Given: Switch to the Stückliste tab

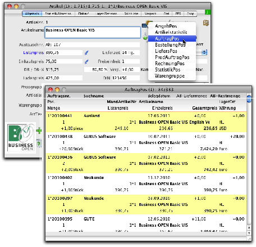Looking at the screenshot, I should coord(131,14).
